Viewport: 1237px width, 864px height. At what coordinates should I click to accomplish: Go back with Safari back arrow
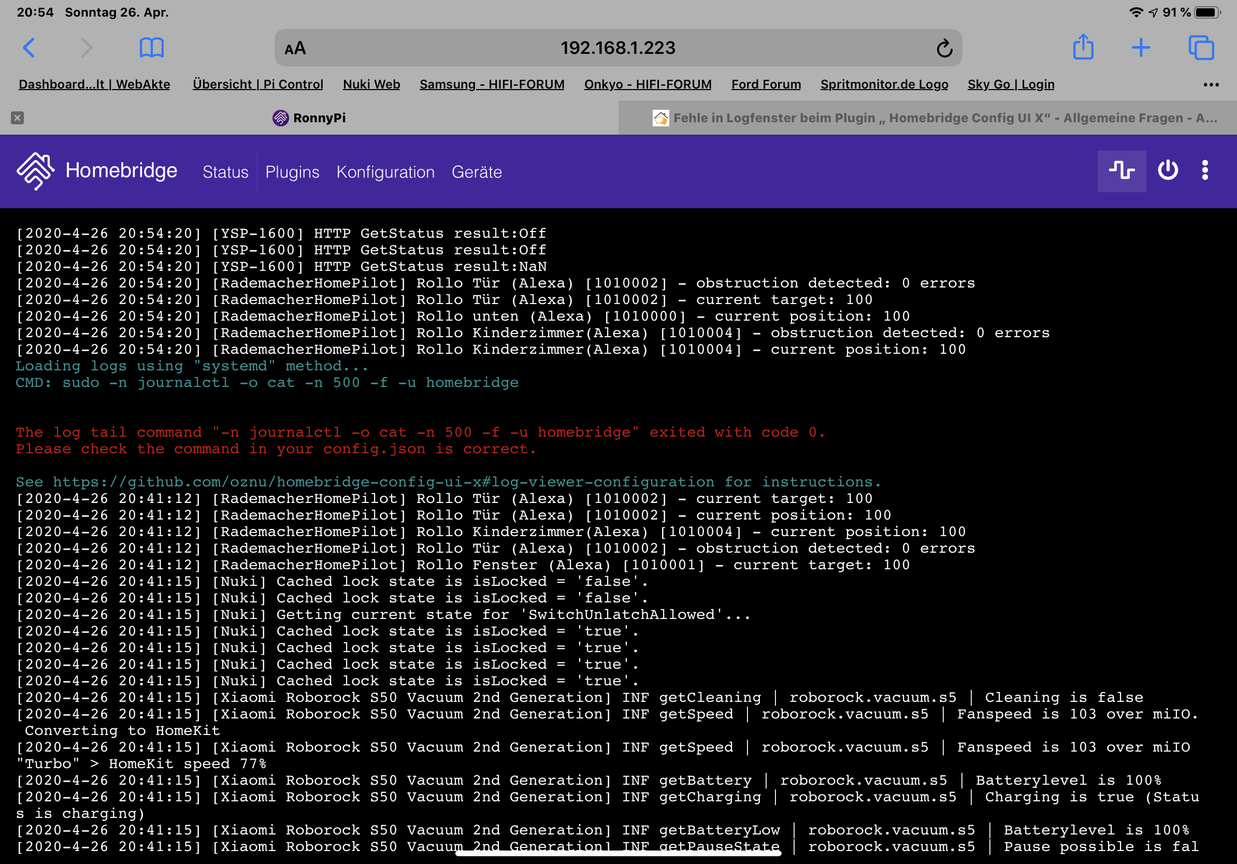click(x=29, y=48)
